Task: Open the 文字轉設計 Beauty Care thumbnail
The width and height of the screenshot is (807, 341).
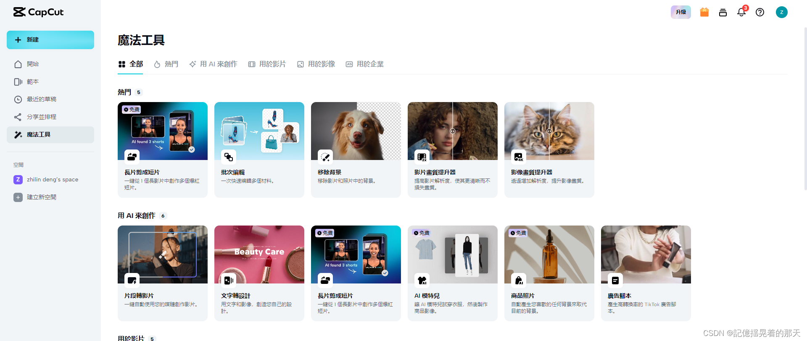Action: click(259, 254)
